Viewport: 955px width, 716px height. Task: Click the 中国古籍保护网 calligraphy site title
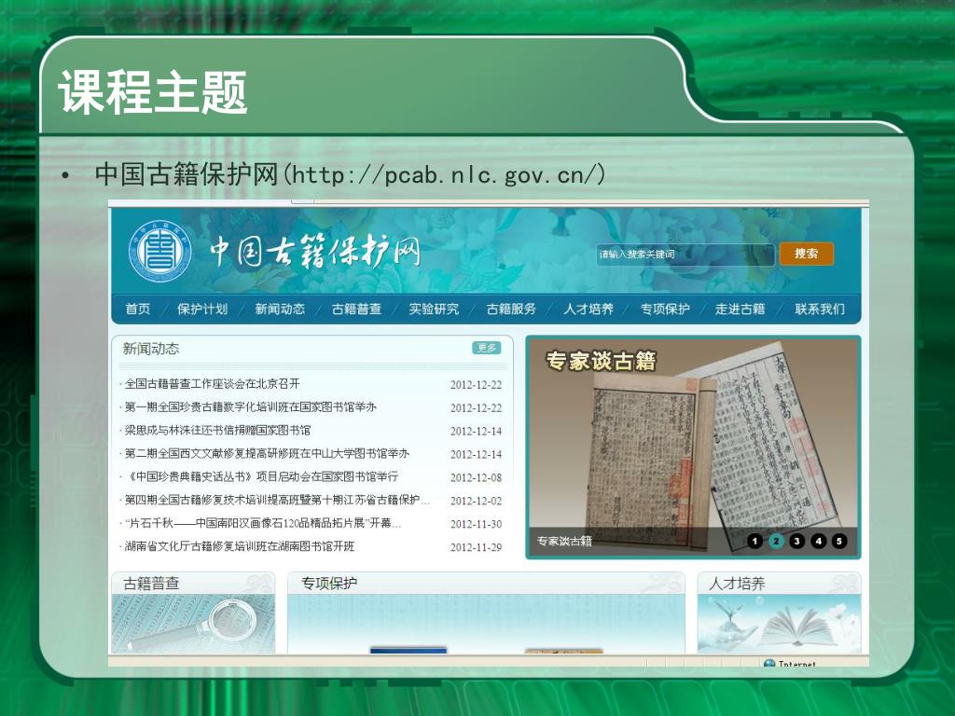point(314,251)
